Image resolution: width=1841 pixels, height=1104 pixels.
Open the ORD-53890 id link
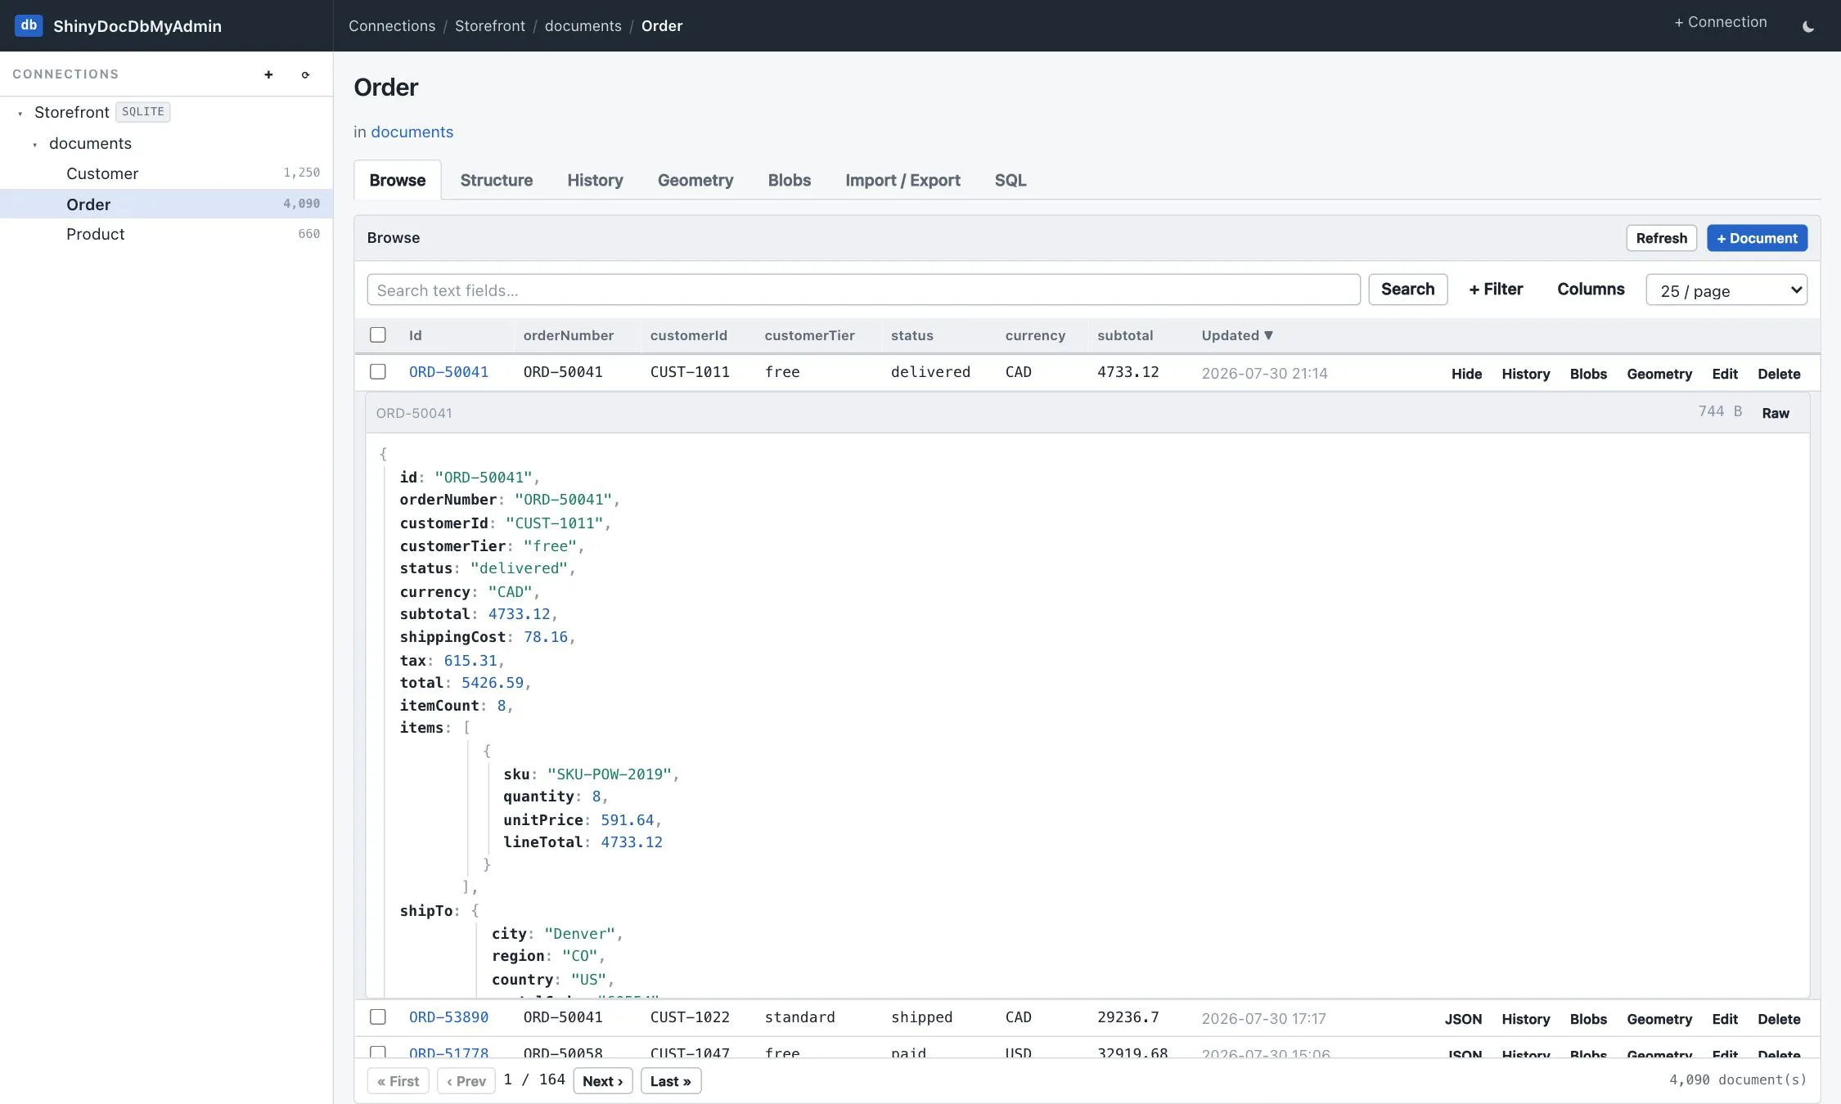click(x=448, y=1017)
